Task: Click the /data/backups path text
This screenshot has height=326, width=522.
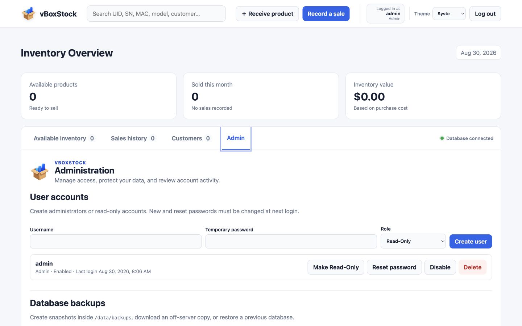Action: tap(113, 318)
